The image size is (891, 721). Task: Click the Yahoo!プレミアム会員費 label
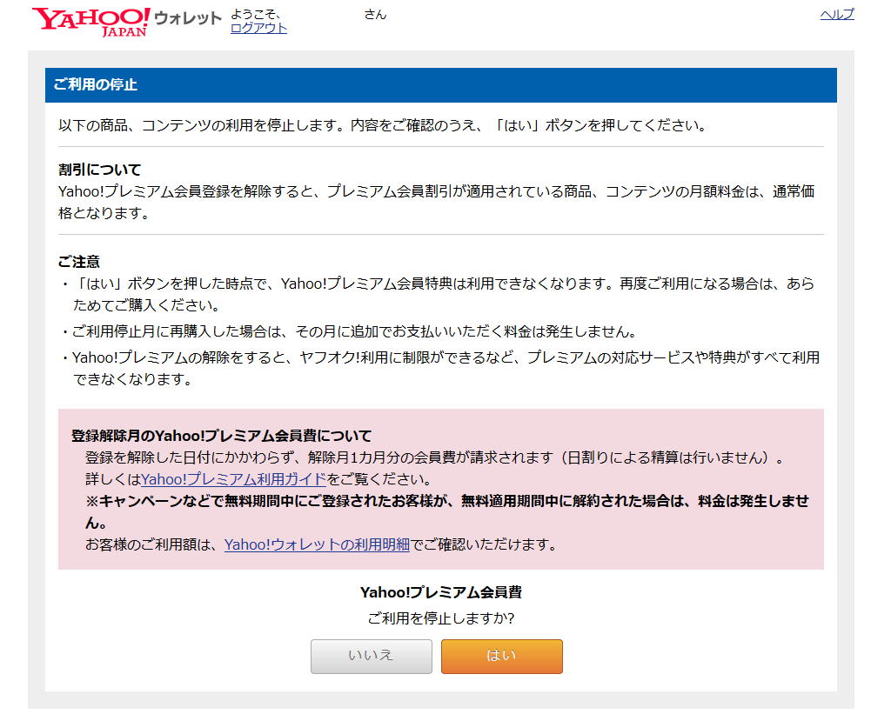point(441,592)
